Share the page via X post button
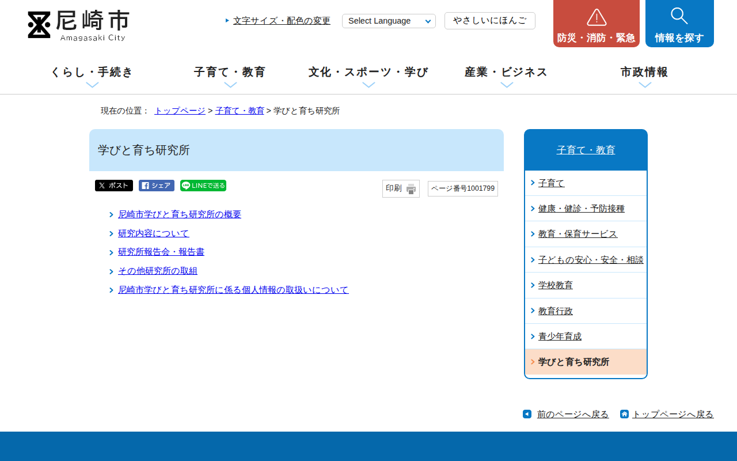This screenshot has width=737, height=461. [114, 186]
